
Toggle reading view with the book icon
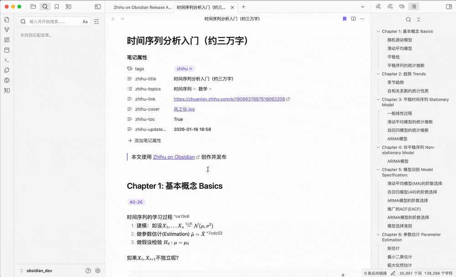353,19
